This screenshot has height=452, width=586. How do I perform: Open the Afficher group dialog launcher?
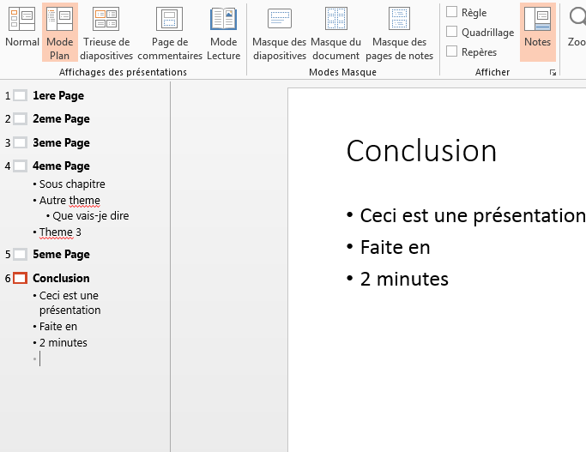pyautogui.click(x=553, y=74)
